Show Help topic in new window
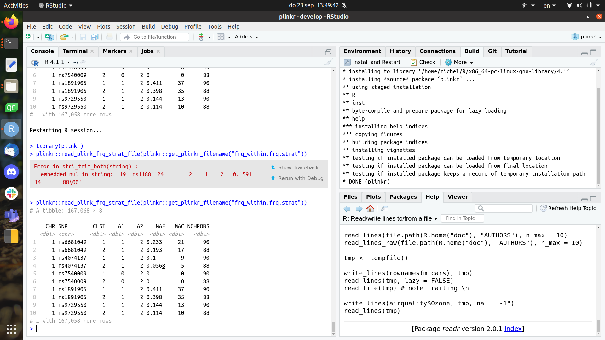 click(x=385, y=208)
